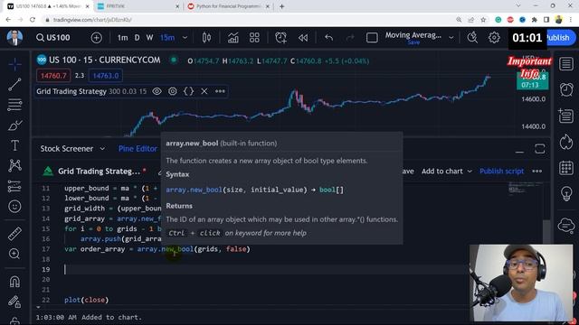Open the layout selection square icon
The height and width of the screenshot is (325, 579).
click(x=372, y=38)
